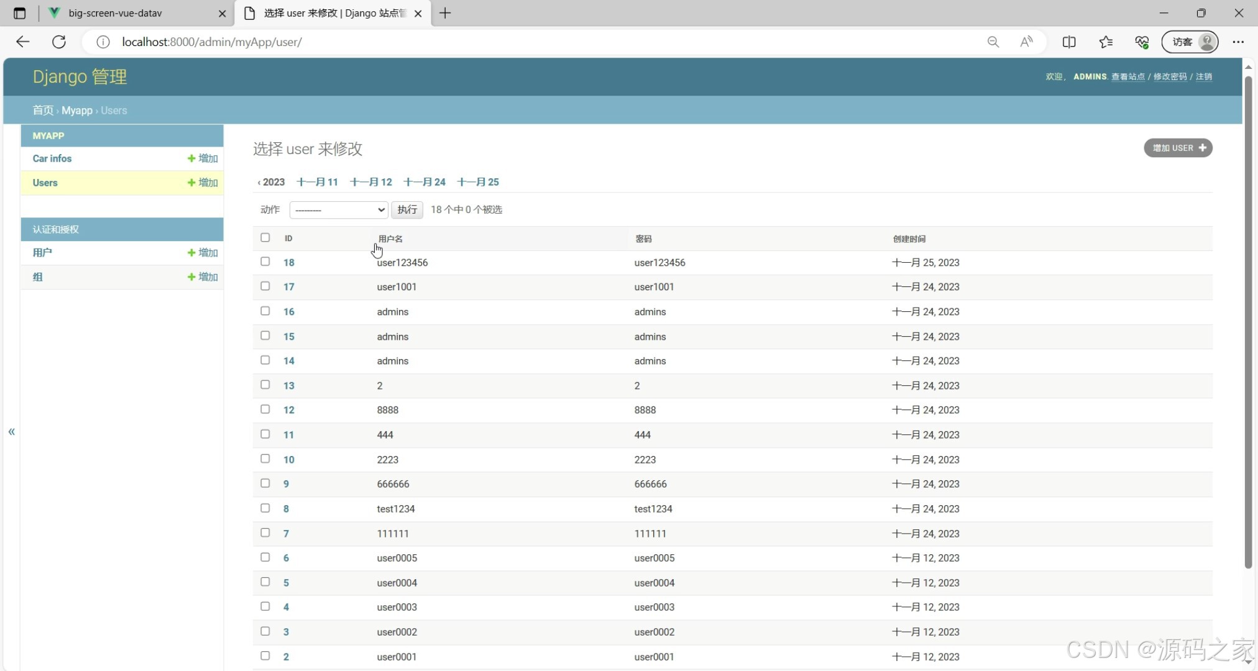Toggle the split screen icon

pos(1068,42)
